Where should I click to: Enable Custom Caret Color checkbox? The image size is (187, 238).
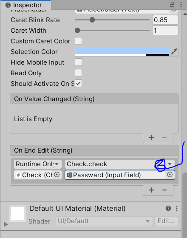tap(78, 41)
